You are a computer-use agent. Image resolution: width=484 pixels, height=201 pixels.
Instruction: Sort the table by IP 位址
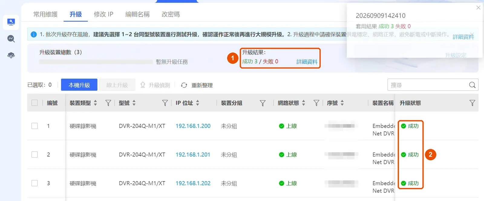[198, 103]
